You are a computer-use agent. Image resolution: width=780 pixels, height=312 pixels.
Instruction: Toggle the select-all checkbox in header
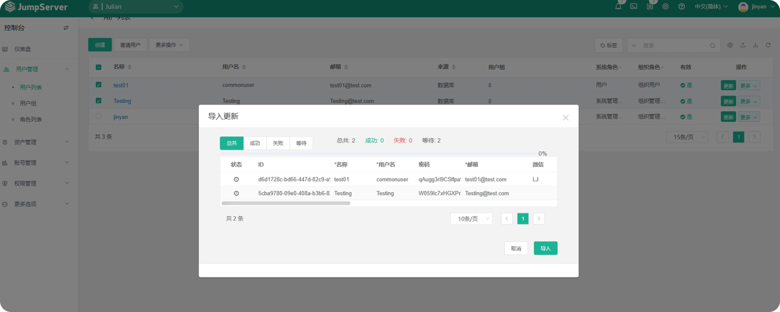(98, 67)
